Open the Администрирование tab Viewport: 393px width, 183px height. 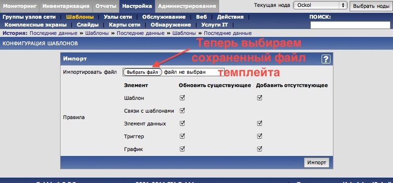click(187, 6)
